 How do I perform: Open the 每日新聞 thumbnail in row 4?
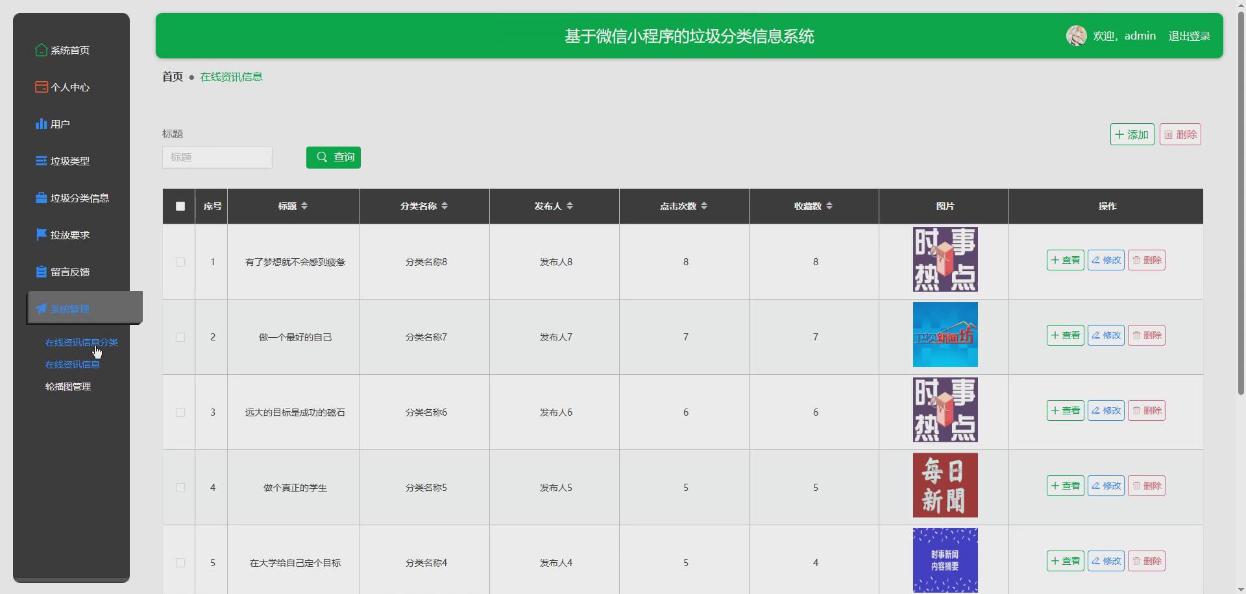945,485
